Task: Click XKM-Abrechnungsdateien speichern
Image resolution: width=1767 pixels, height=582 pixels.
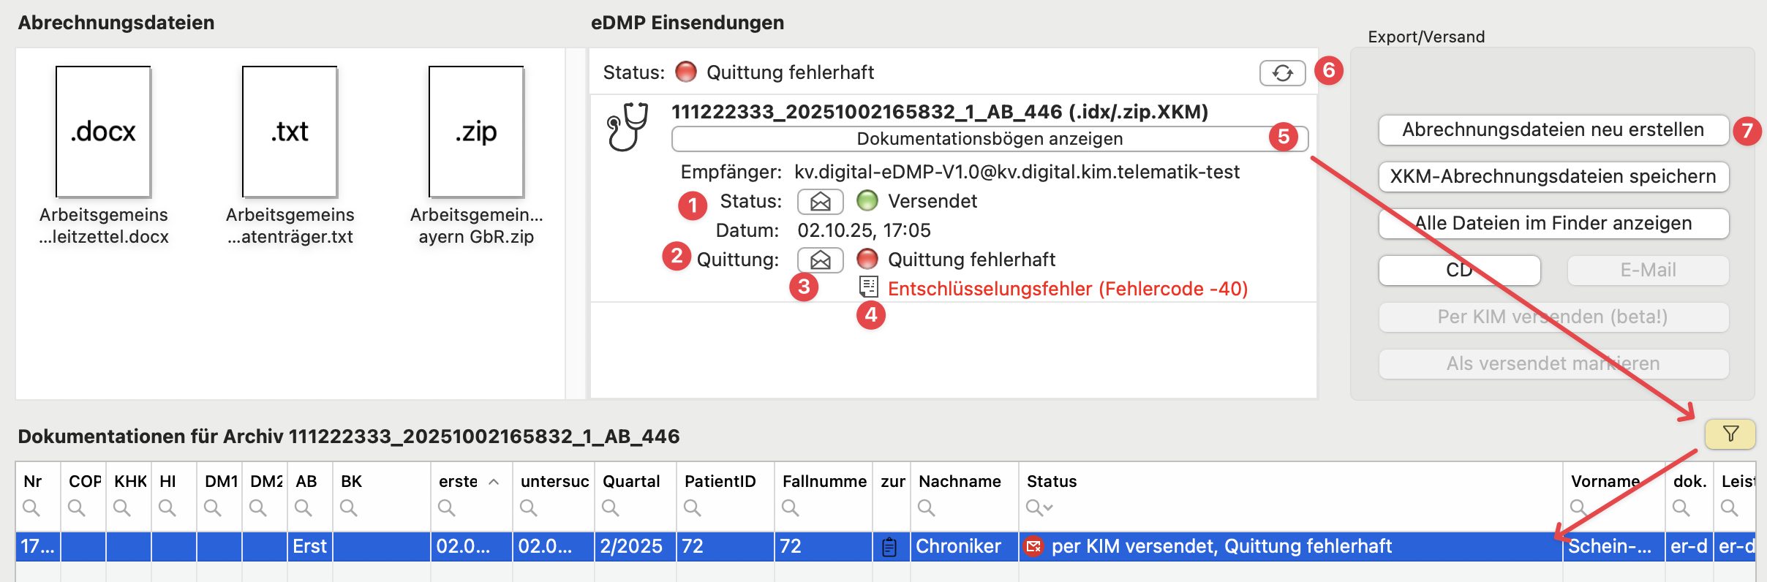Action: click(x=1552, y=177)
